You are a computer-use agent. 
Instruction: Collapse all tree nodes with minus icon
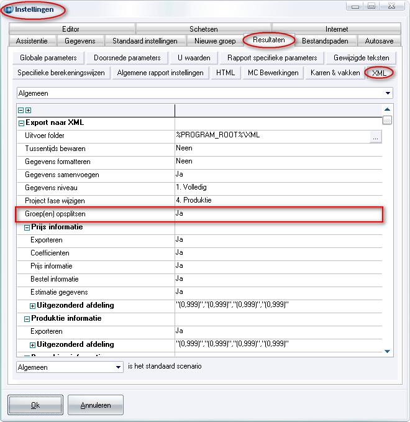pos(20,111)
